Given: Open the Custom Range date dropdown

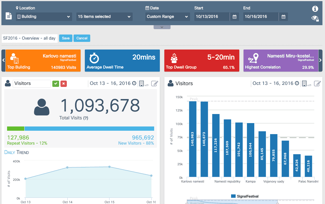Looking at the screenshot, I should click(167, 17).
